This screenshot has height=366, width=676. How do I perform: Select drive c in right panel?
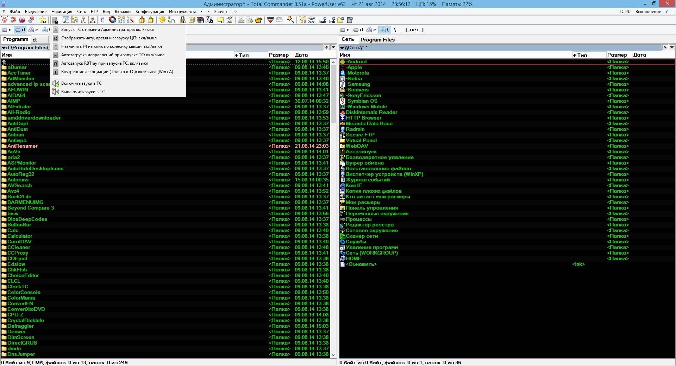click(345, 30)
